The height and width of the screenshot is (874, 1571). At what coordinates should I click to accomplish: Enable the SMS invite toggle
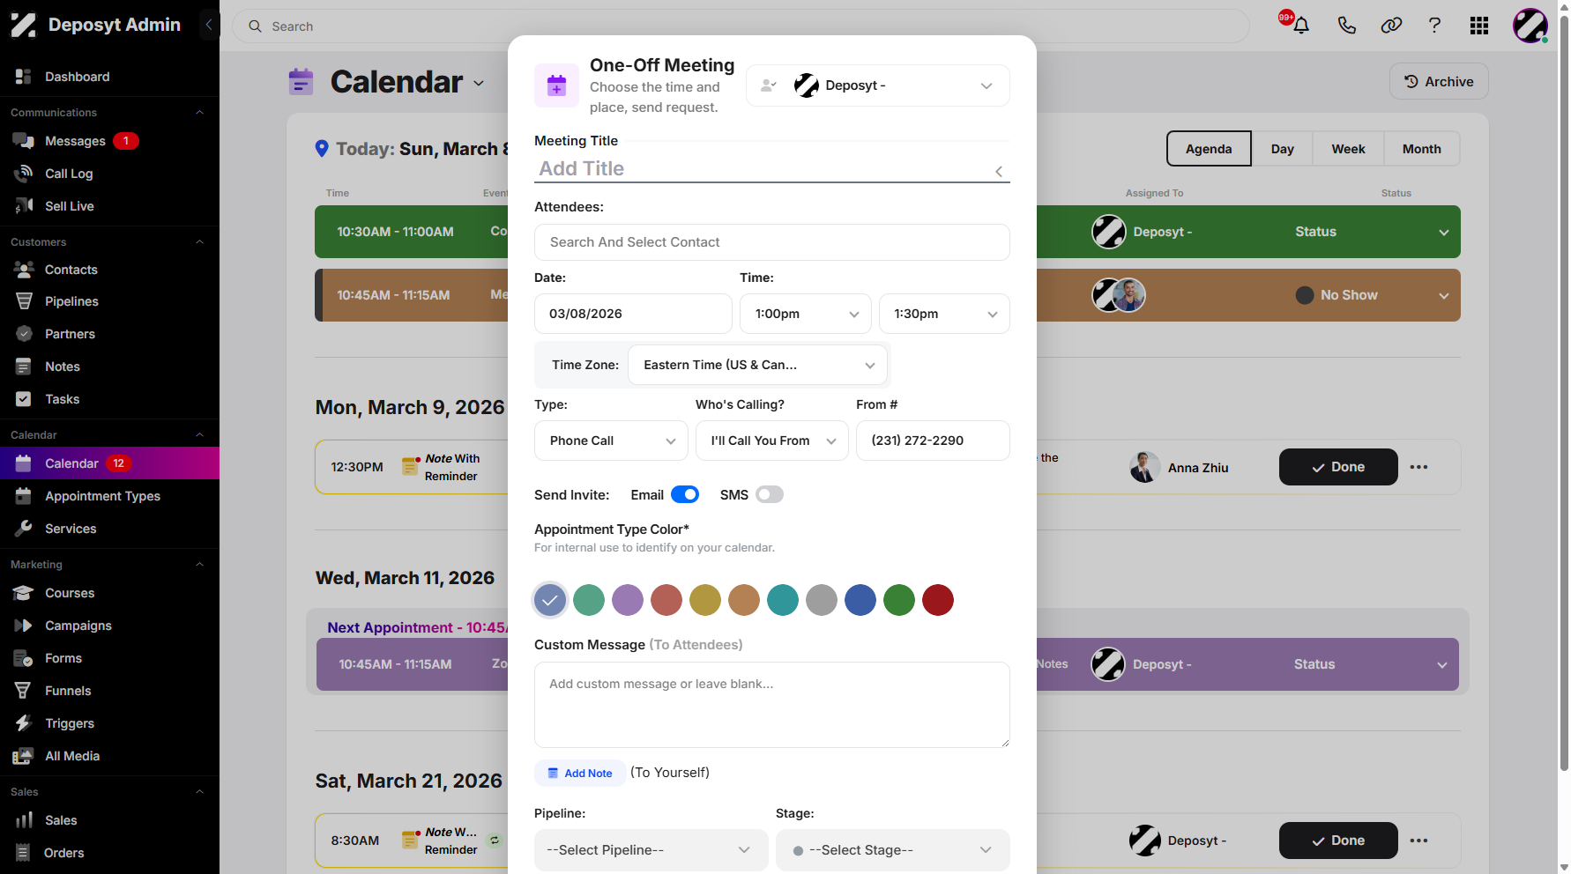point(769,494)
